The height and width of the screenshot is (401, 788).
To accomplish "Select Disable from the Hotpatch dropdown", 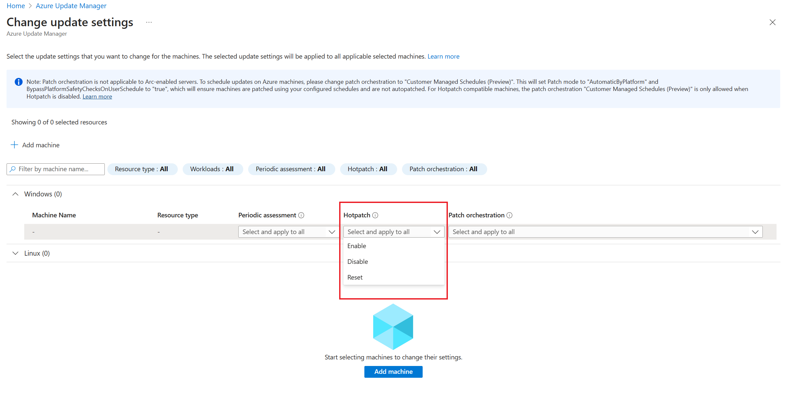I will coord(358,261).
